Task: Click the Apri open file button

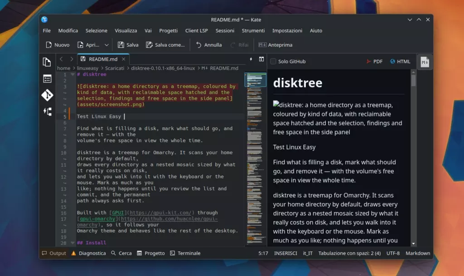Action: pos(88,45)
